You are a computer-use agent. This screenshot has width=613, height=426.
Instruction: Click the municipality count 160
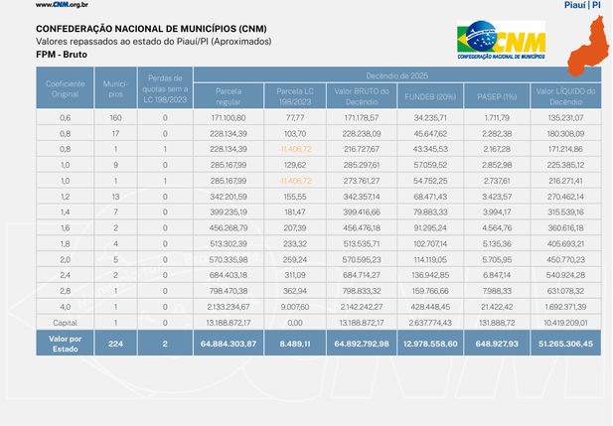click(x=115, y=117)
